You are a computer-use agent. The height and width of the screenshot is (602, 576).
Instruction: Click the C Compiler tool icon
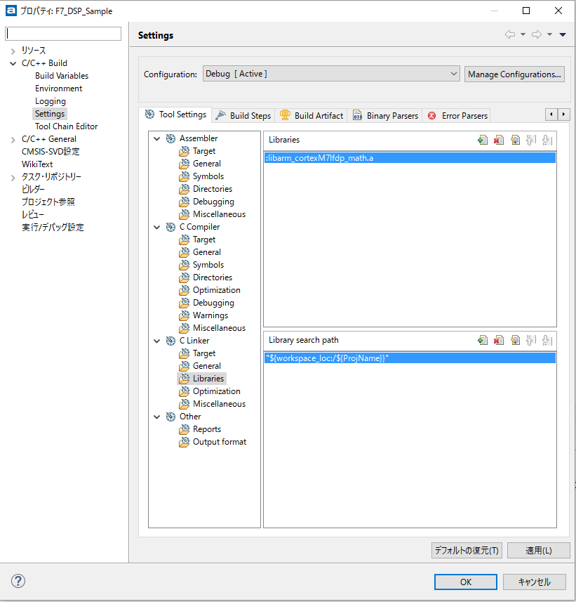click(x=170, y=228)
